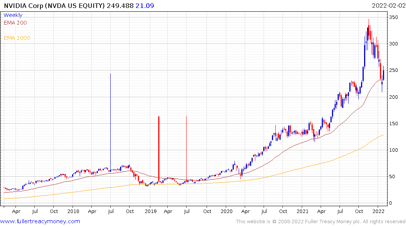Click the EMA 1000 legend label
Screen dimensions: 406x227
point(17,38)
